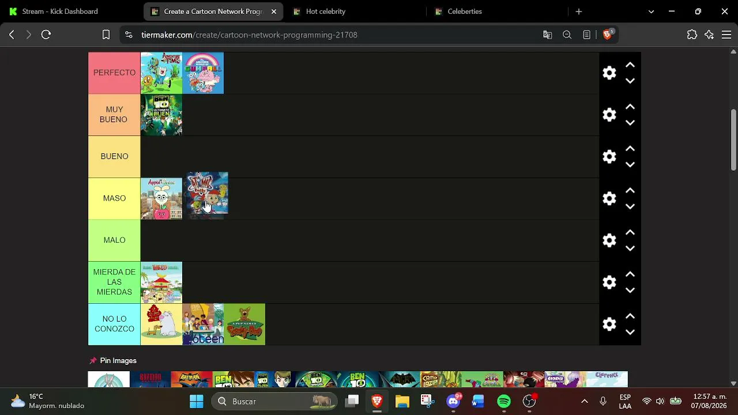Viewport: 738px width, 415px height.
Task: Select A Pup Named Scooby-Doo thumbnail
Action: [x=244, y=325]
